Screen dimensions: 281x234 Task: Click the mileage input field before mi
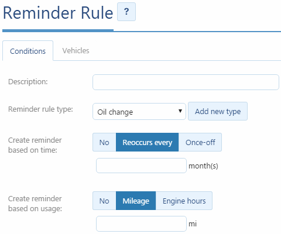click(141, 223)
